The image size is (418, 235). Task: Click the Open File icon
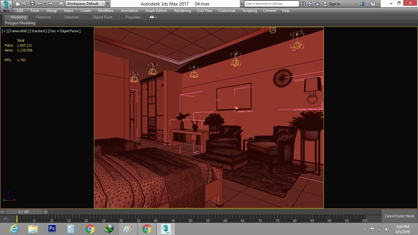tap(25, 3)
